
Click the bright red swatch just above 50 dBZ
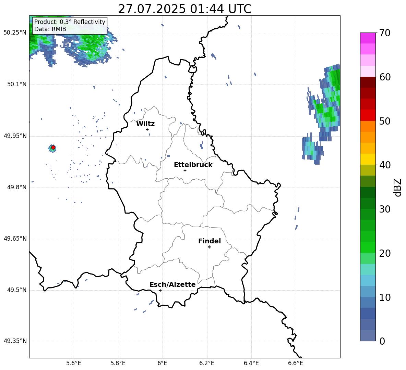[x=368, y=115]
